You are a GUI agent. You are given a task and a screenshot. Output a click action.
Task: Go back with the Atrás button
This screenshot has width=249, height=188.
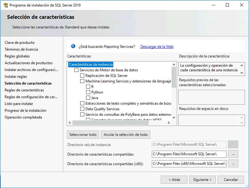174,180
